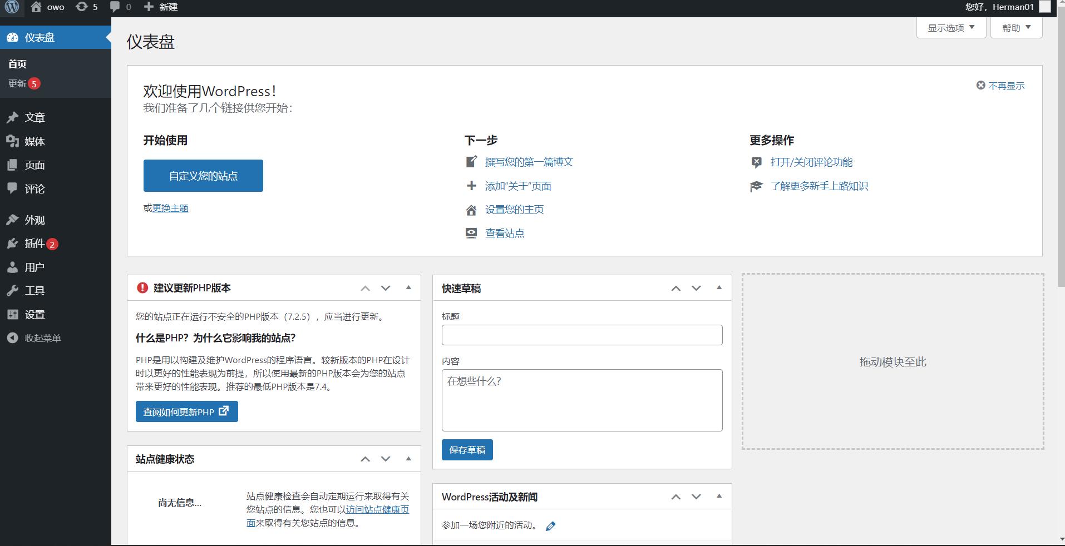
Task: Click the 更换主题 link
Action: (x=170, y=207)
